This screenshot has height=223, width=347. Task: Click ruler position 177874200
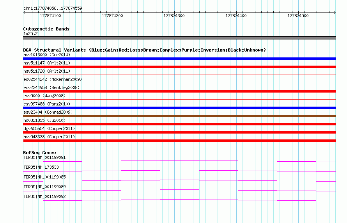pyautogui.click(x=112, y=16)
